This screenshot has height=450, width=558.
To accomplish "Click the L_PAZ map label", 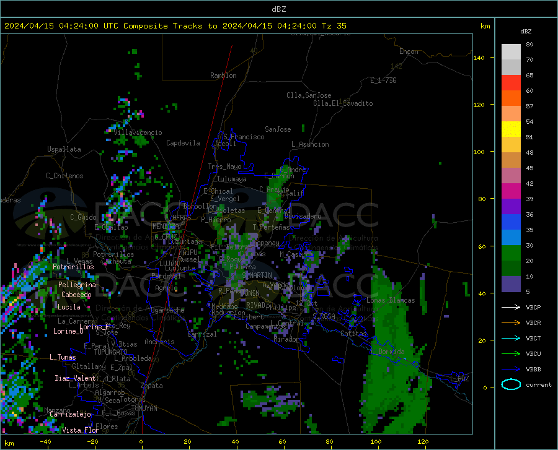I will tap(460, 379).
